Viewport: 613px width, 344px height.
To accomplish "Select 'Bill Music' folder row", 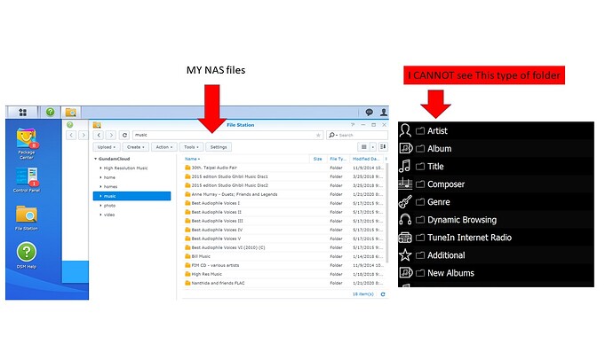I will coord(283,256).
